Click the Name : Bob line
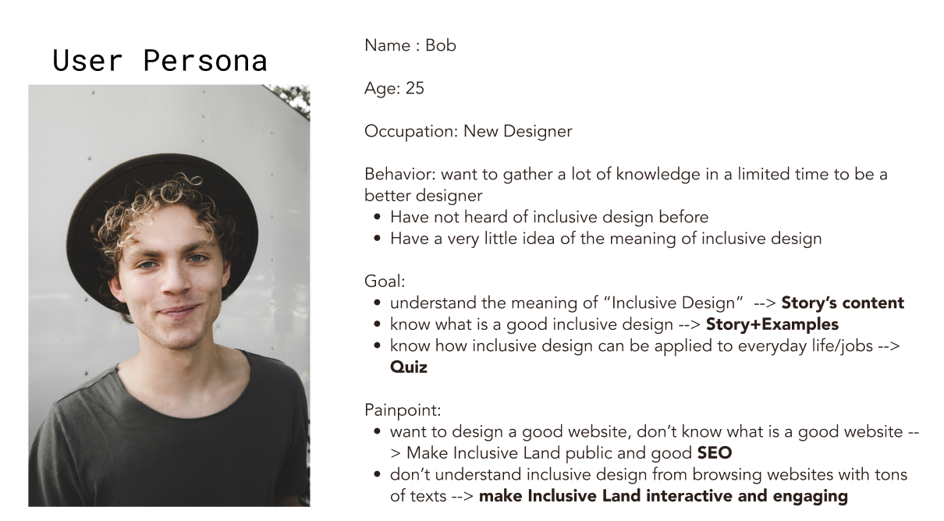Image resolution: width=944 pixels, height=521 pixels. pos(410,45)
